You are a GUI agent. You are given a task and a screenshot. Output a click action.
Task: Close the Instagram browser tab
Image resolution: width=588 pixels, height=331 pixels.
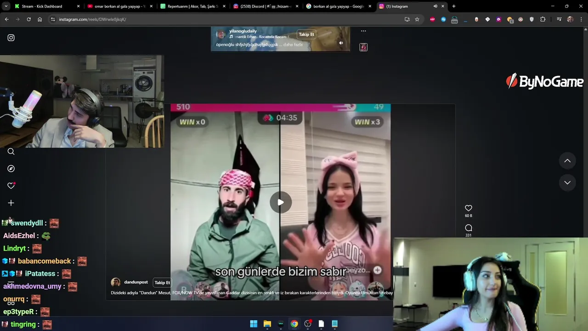443,6
